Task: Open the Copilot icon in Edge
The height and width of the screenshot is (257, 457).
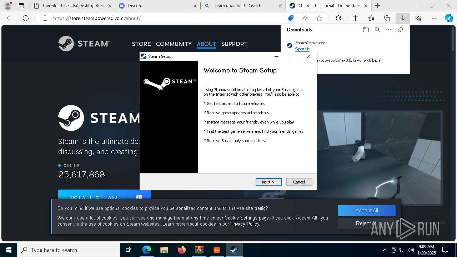Action: (449, 18)
